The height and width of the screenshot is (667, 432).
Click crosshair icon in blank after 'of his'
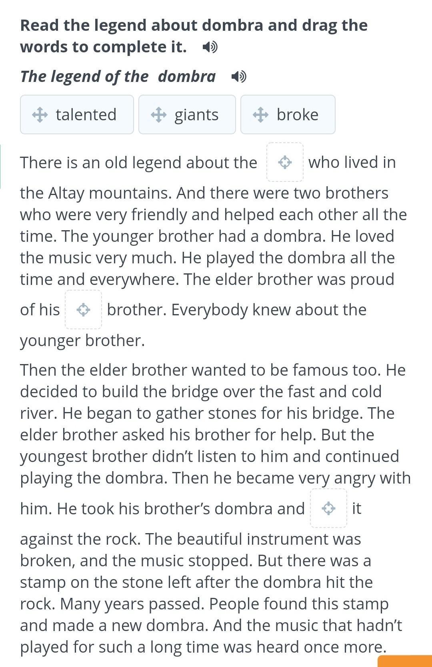point(83,310)
